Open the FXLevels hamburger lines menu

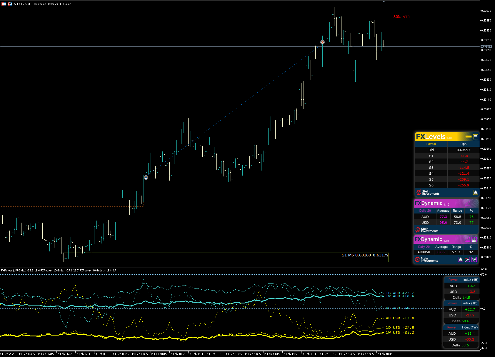(468, 136)
